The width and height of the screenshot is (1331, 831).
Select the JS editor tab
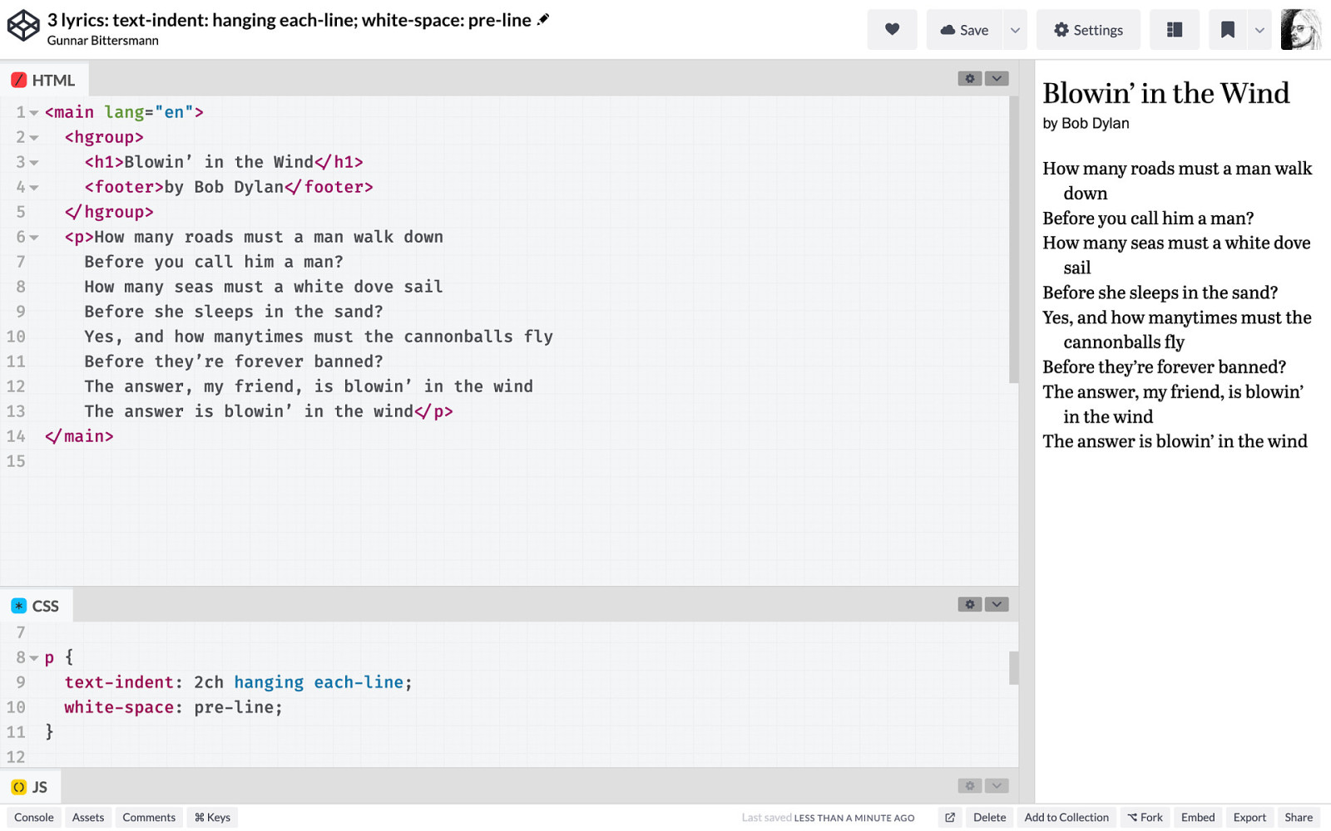click(30, 787)
